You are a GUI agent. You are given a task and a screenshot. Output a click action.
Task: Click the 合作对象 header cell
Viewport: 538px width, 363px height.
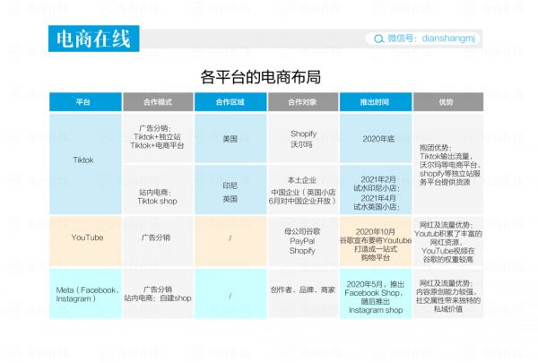coord(303,102)
